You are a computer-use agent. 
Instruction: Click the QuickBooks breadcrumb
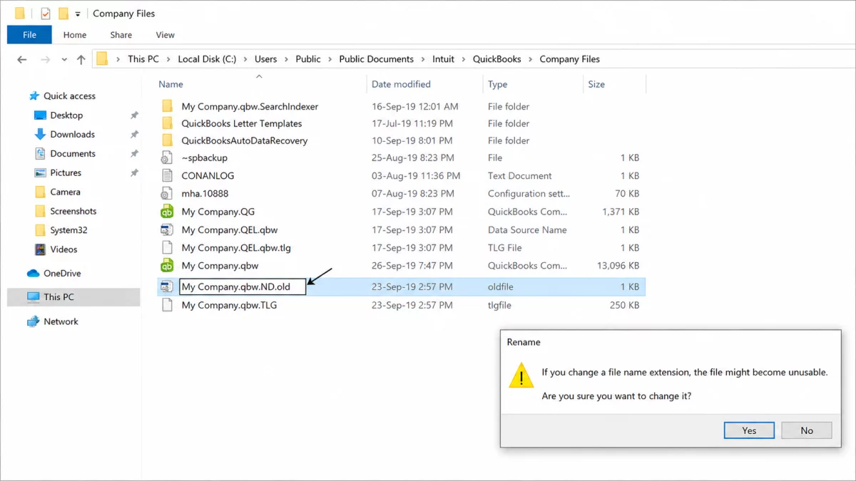497,59
